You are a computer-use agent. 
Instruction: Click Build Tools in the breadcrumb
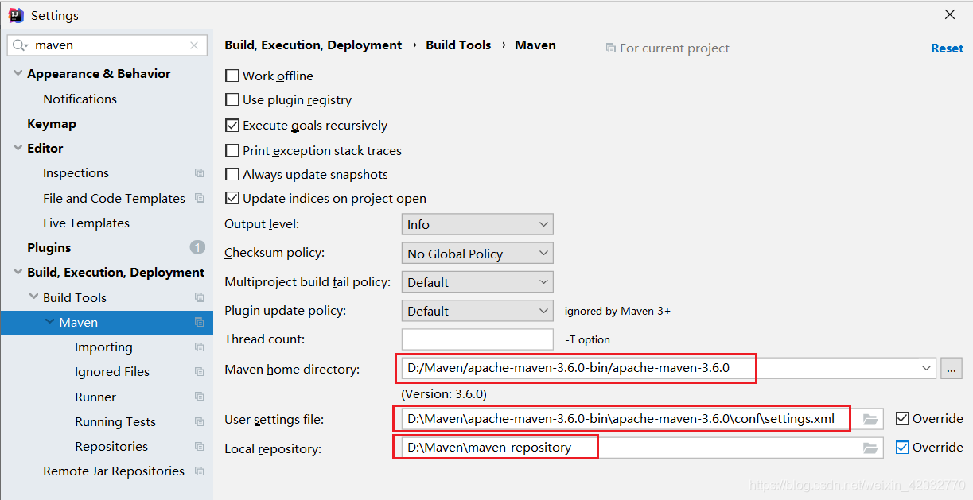pos(458,45)
